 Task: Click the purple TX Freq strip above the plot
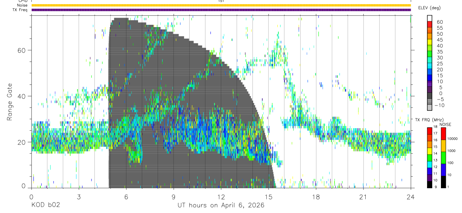(221, 10)
